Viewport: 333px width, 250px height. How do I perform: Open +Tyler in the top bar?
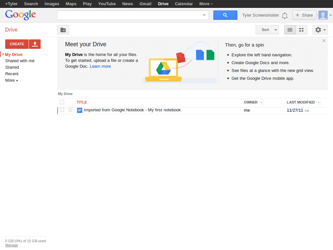pyautogui.click(x=11, y=4)
